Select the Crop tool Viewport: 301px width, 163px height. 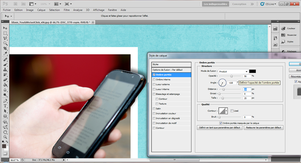tap(5, 48)
